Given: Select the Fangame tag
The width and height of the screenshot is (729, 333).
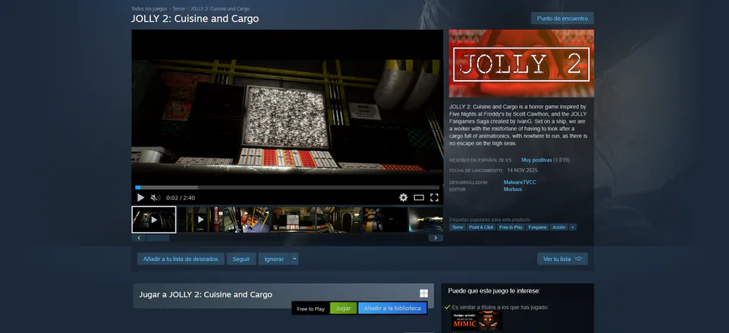Looking at the screenshot, I should [x=538, y=227].
